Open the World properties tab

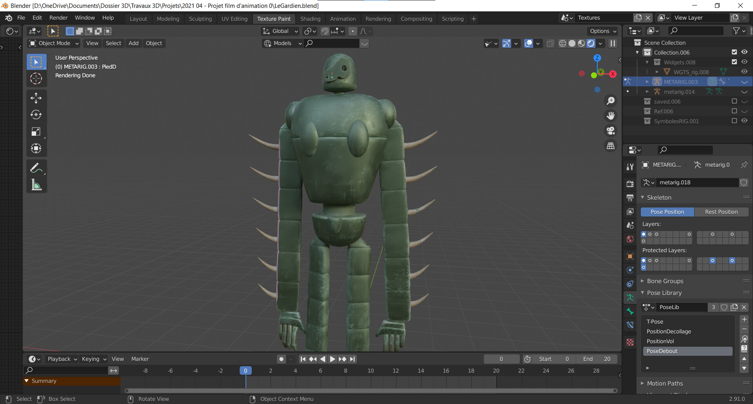pos(630,239)
